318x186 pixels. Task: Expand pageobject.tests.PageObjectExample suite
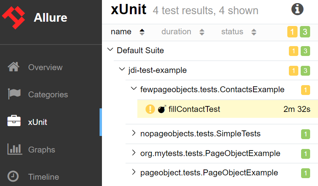click(x=134, y=172)
